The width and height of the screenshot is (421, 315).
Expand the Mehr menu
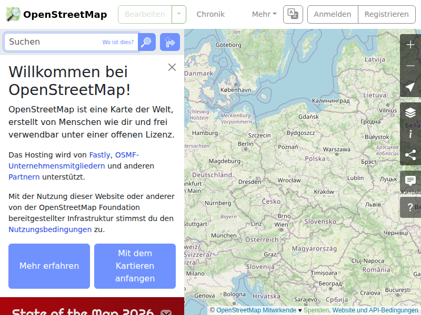[x=264, y=14]
